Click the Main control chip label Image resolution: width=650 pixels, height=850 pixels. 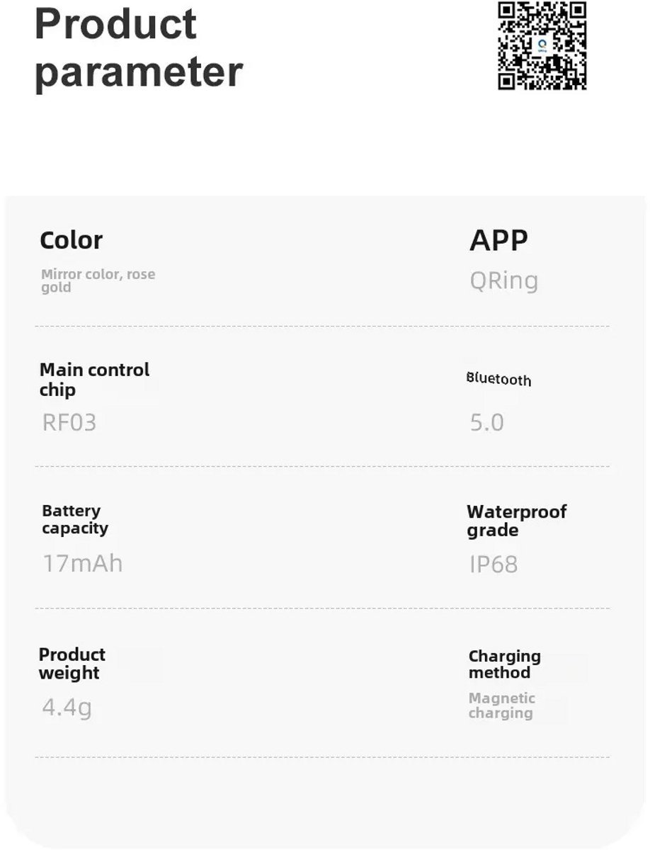point(94,380)
